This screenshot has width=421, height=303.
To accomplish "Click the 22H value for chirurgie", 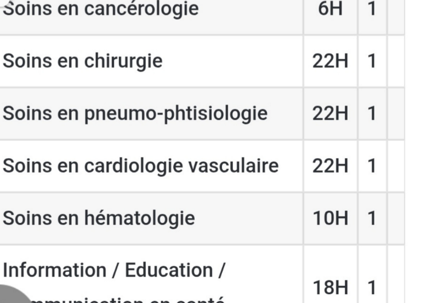I will [330, 61].
